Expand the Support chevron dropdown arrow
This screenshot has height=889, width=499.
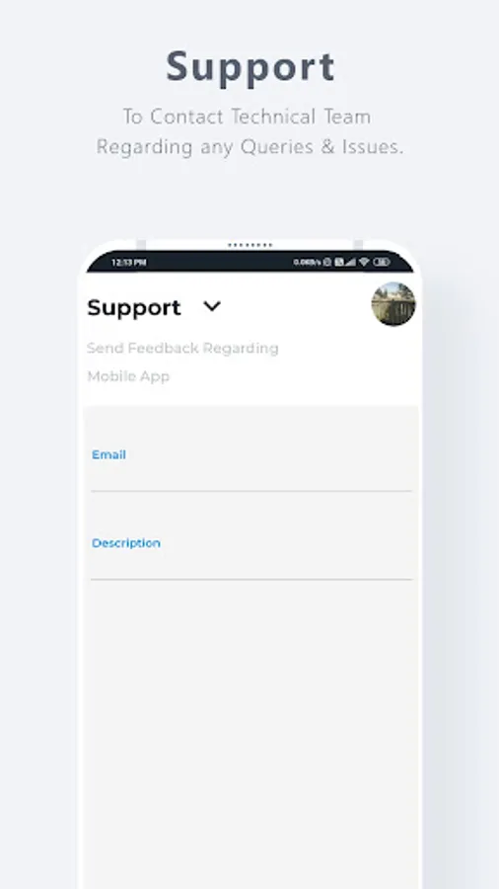pos(212,306)
